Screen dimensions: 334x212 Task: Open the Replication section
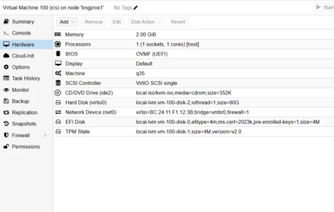(24, 112)
